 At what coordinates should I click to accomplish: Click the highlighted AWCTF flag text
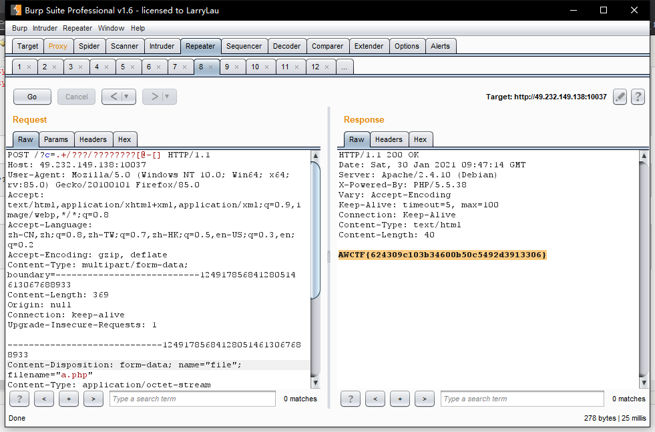[x=443, y=255]
